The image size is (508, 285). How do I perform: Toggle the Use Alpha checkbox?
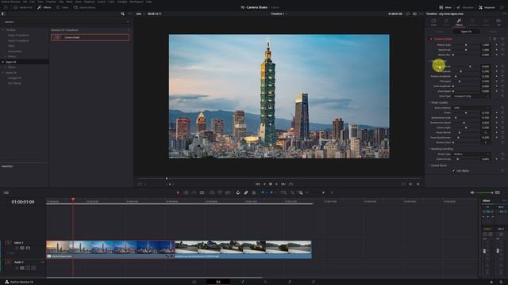(453, 171)
